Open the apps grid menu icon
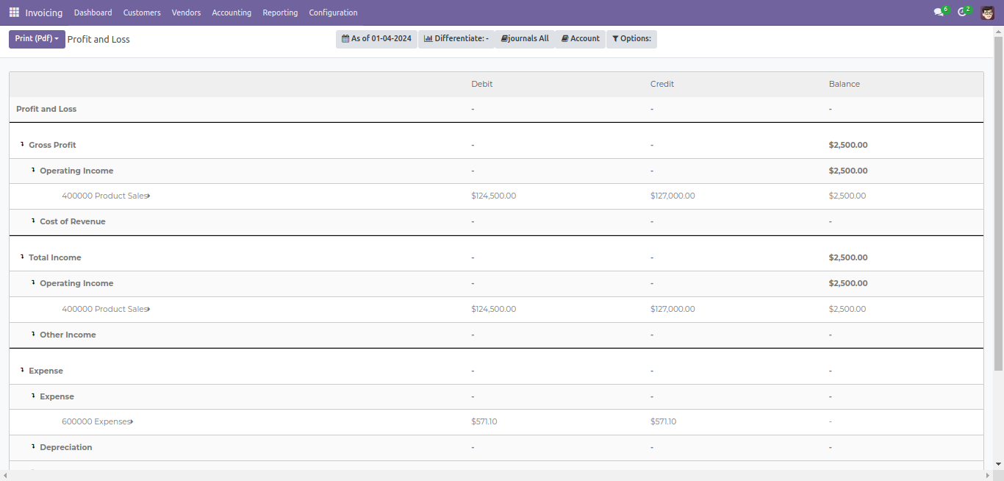The image size is (1004, 481). click(14, 13)
